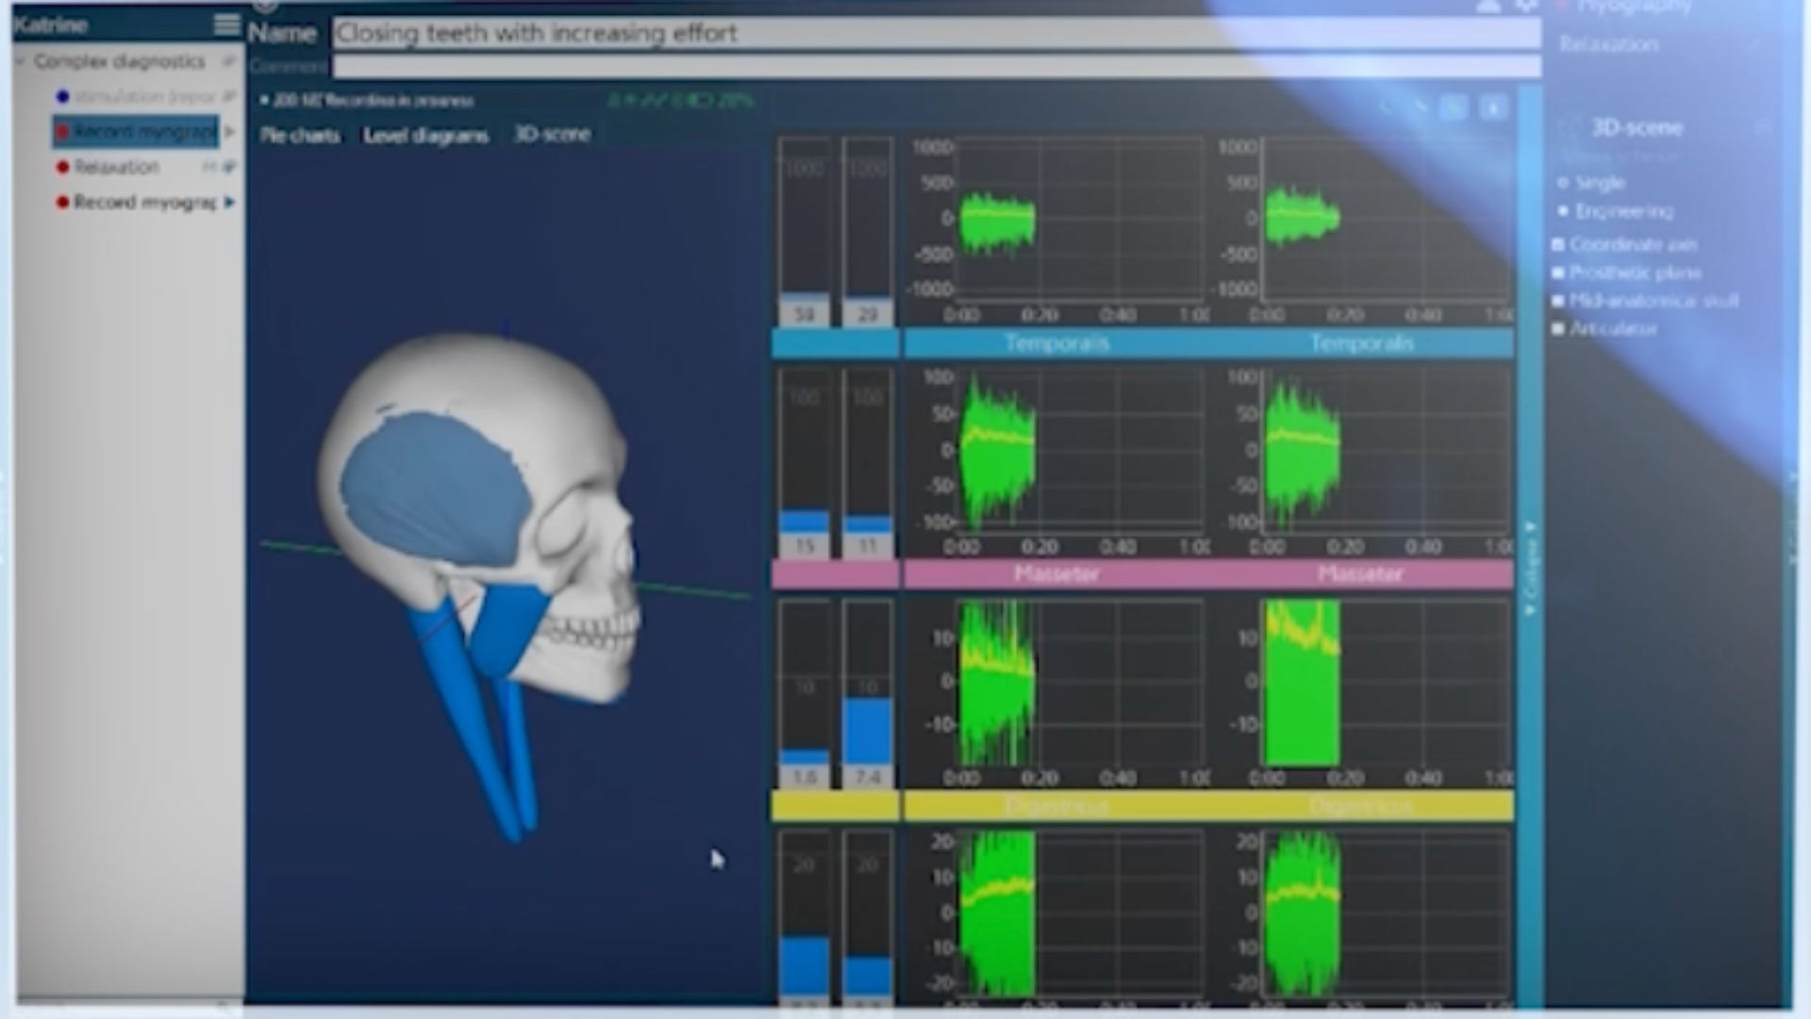Click the edit icon beside Complex diagnostics

click(x=228, y=61)
